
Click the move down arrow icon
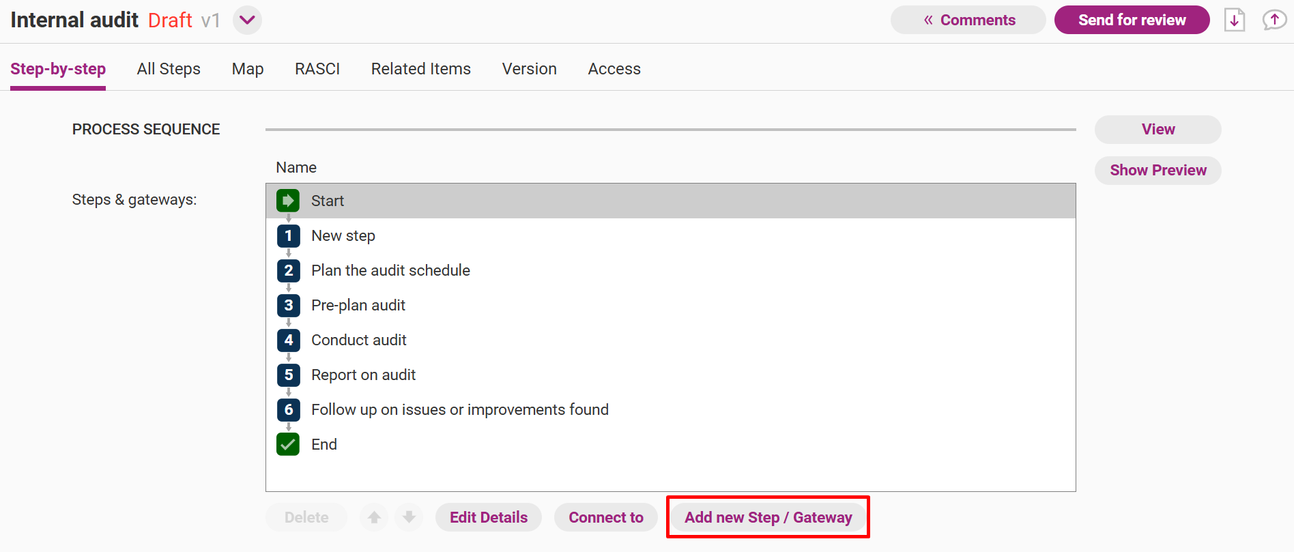coord(409,517)
